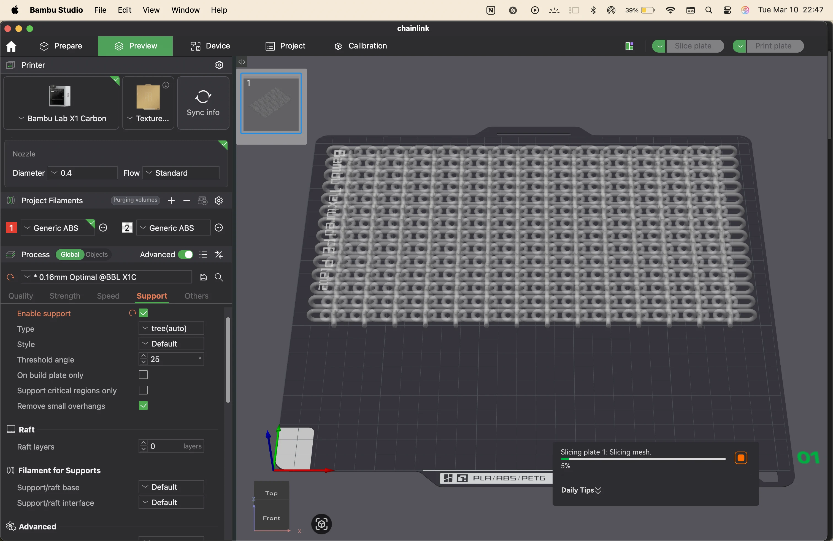Screen dimensions: 833x541
Task: Search process settings with magnifier icon
Action: tap(219, 277)
